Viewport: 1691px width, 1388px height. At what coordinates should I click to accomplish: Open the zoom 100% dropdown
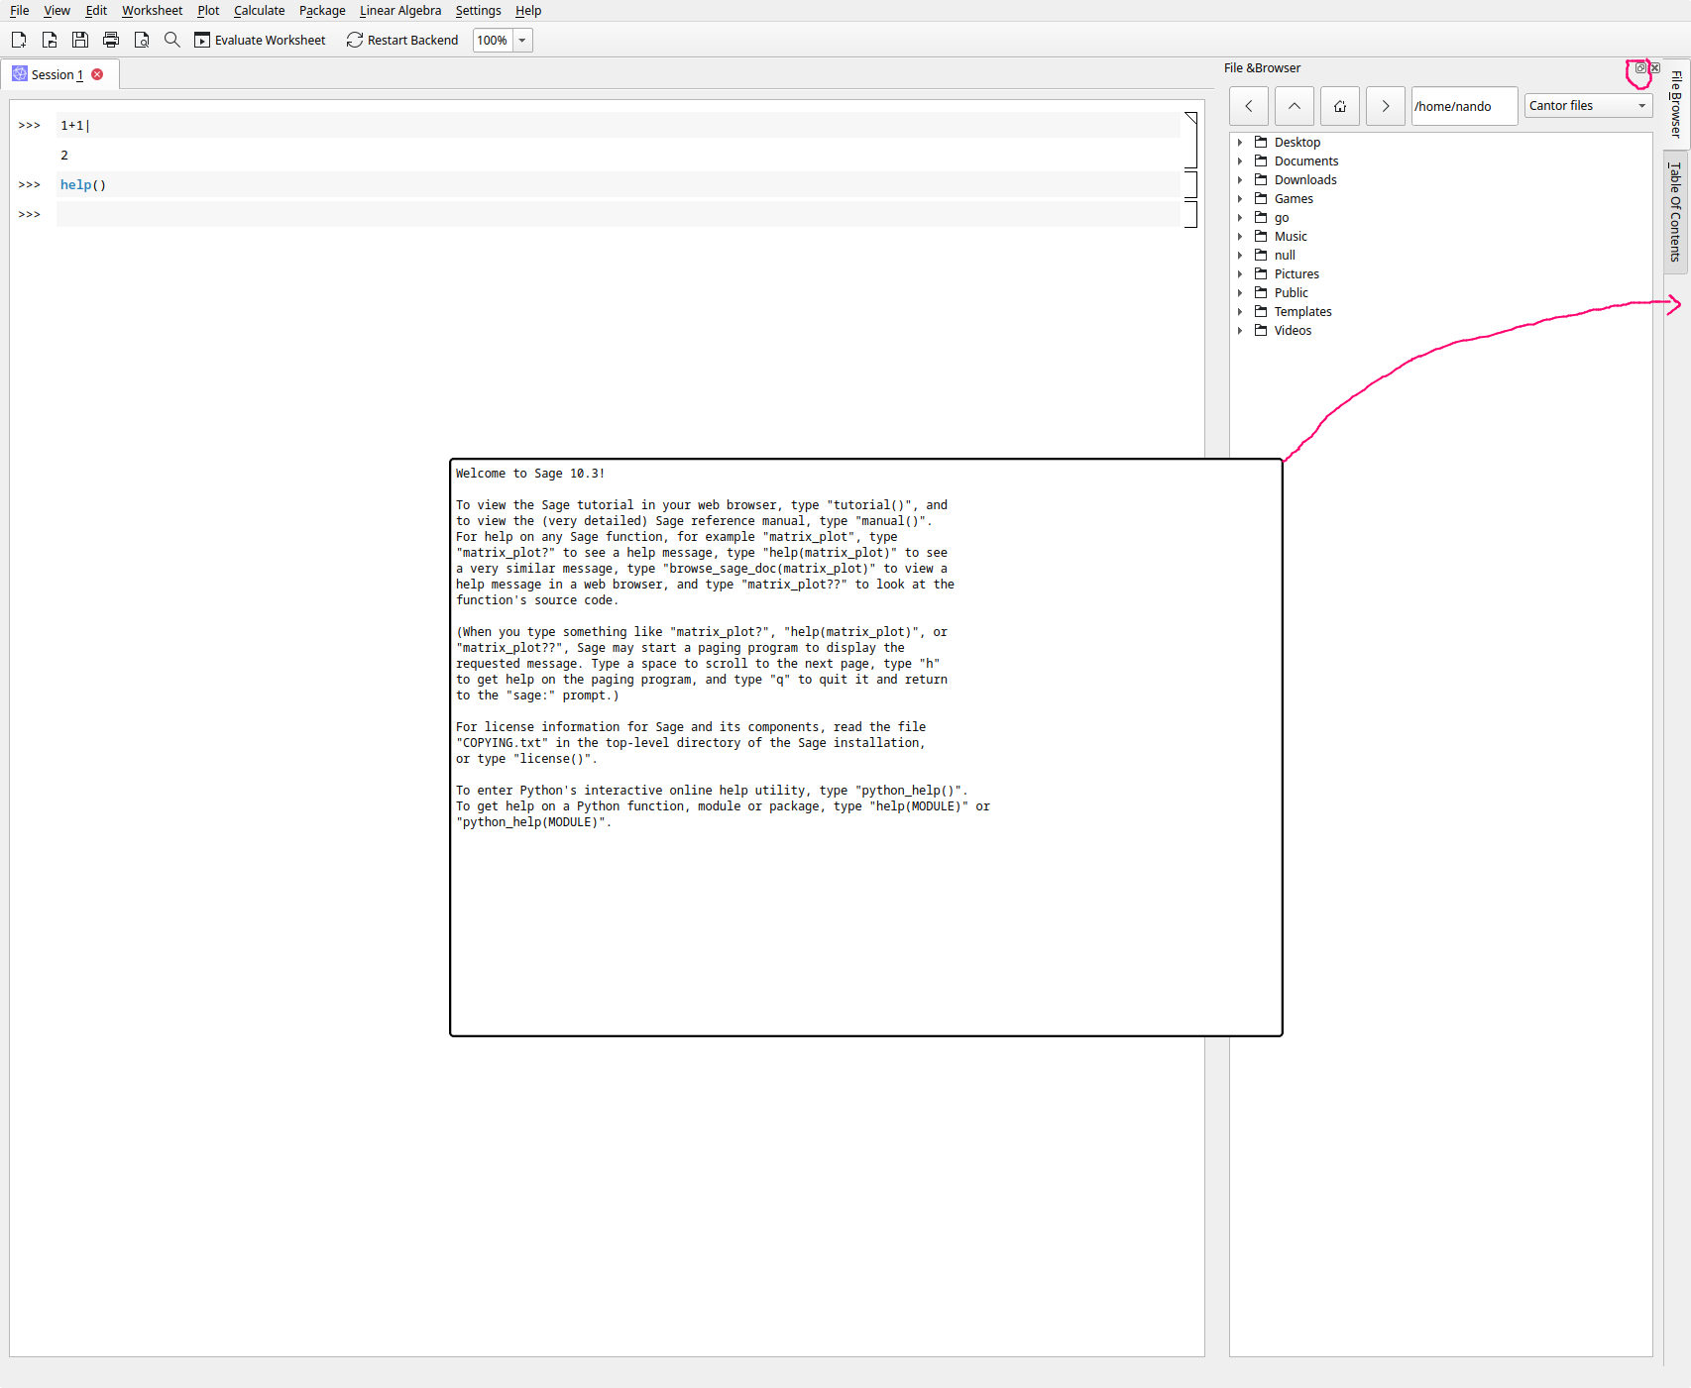(x=522, y=41)
